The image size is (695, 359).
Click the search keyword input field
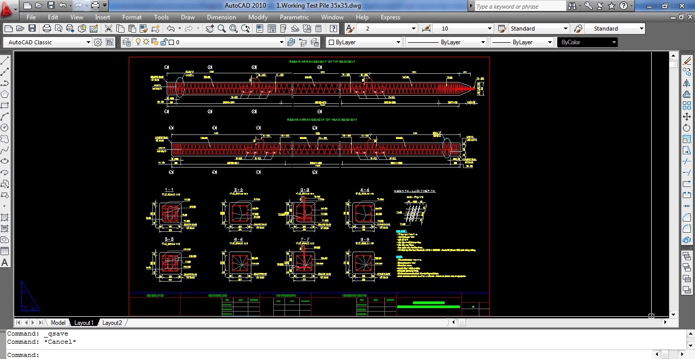pyautogui.click(x=520, y=7)
